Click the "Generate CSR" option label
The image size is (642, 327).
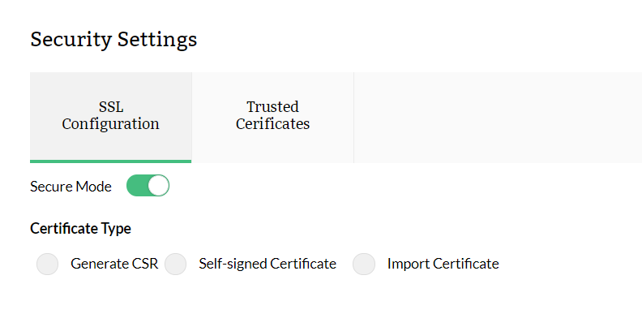click(114, 264)
